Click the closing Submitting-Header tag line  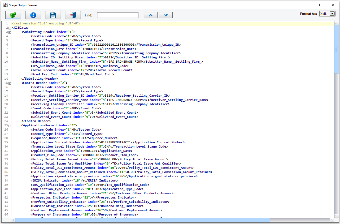click(40, 79)
